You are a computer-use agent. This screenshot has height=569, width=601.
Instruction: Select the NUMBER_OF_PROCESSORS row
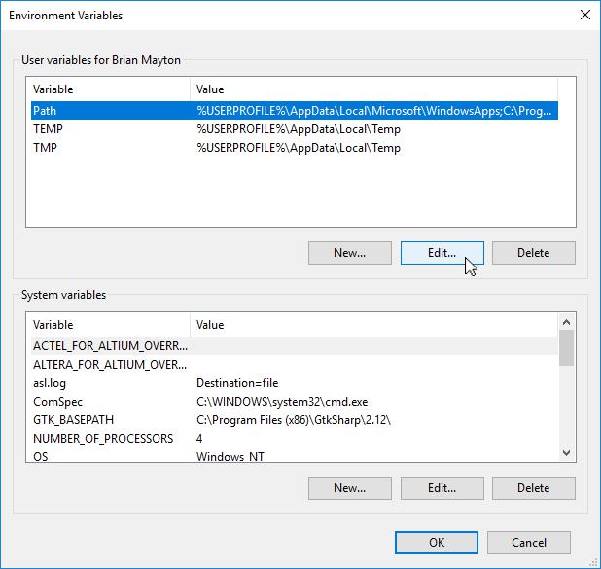coord(103,438)
